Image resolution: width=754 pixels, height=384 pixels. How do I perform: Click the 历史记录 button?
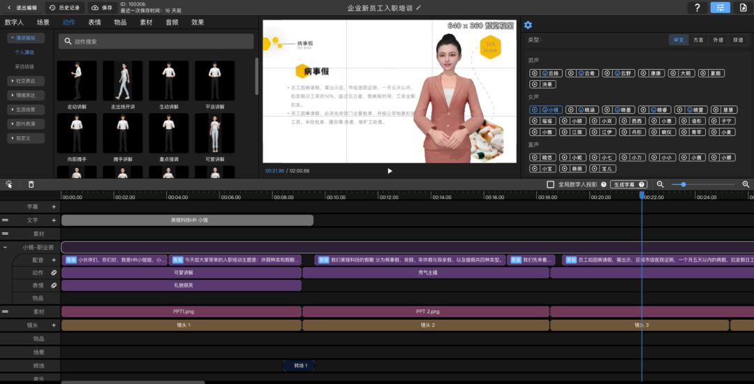64,8
